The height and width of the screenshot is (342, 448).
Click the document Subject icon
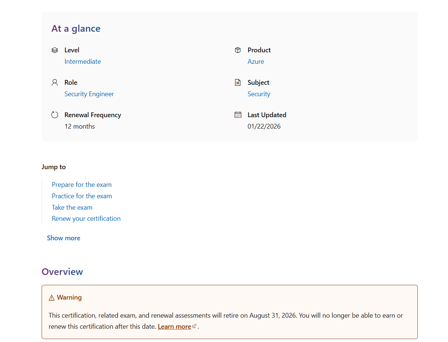[238, 83]
